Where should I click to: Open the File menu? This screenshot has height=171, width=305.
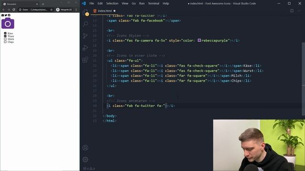pos(91,3)
